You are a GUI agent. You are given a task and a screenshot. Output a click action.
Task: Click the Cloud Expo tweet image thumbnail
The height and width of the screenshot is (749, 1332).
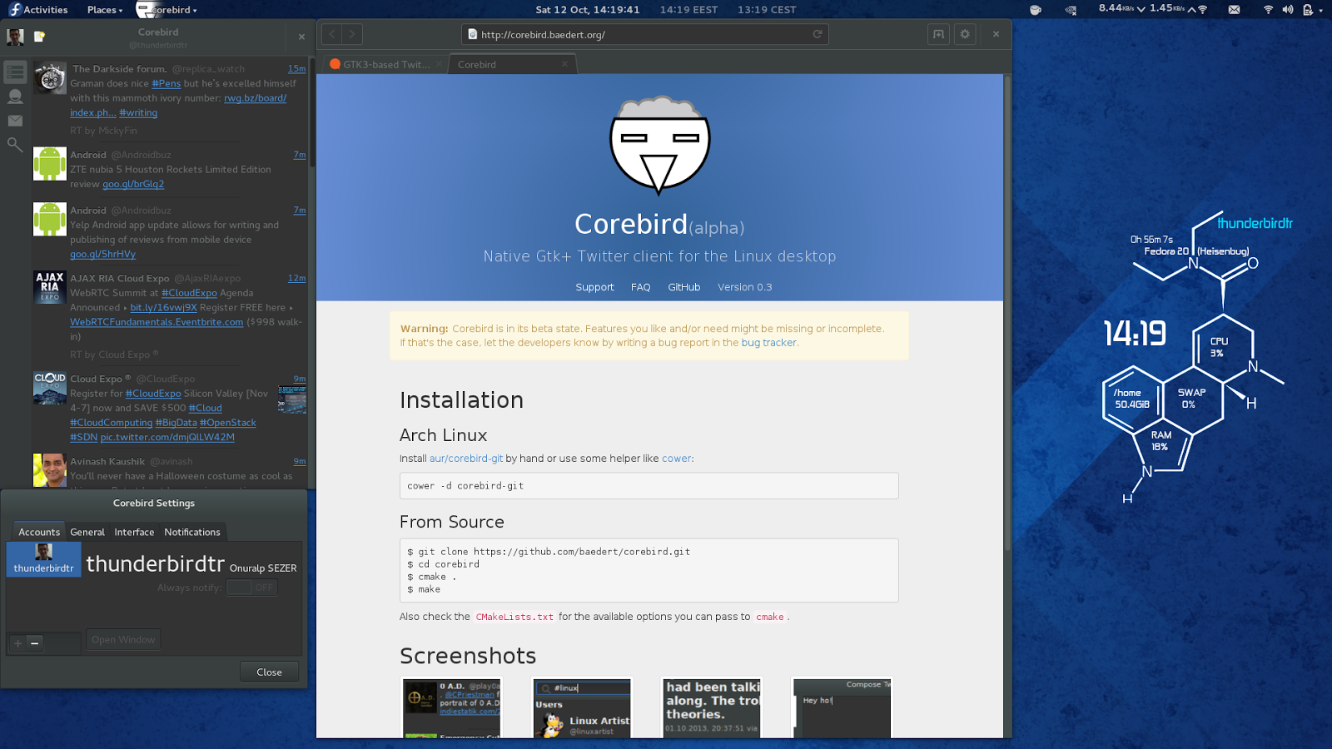pyautogui.click(x=292, y=399)
